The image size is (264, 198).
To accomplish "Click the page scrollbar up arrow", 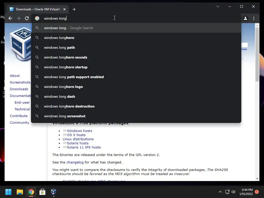I will (257, 26).
